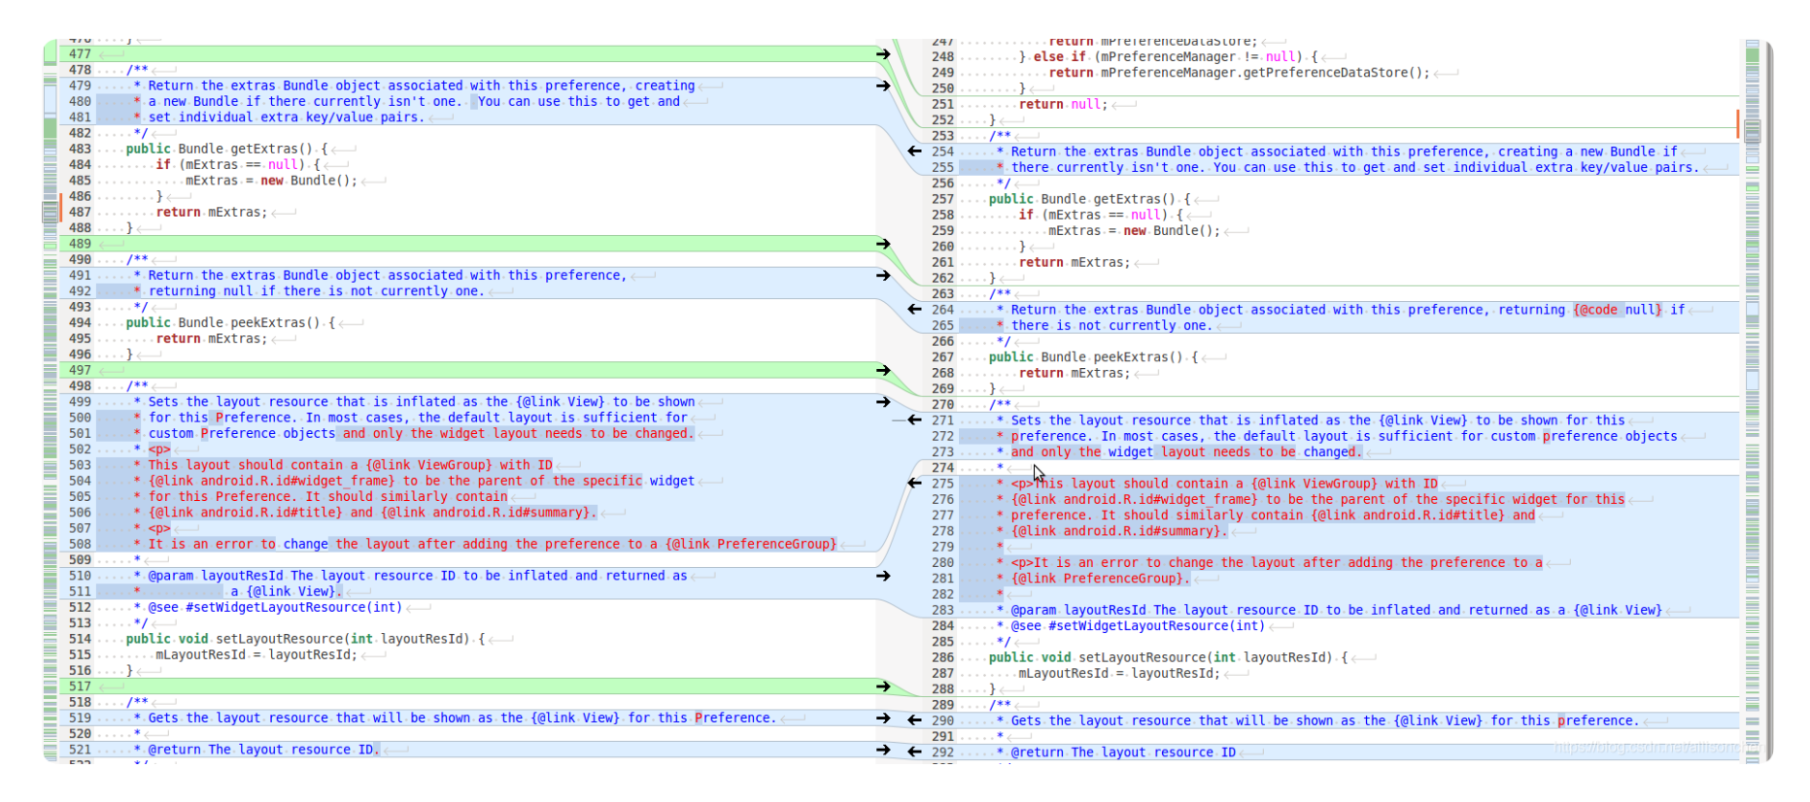This screenshot has height=802, width=1810.
Task: Click '} else if (mPreferenceManager != null) {' line 248
Action: pyautogui.click(x=1169, y=57)
